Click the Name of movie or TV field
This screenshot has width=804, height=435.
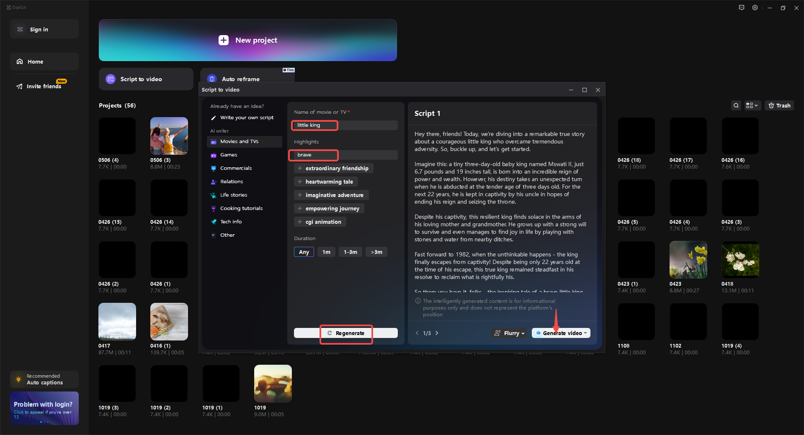tap(346, 125)
